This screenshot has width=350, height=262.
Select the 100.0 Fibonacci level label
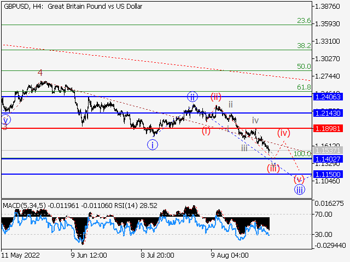tap(302, 153)
